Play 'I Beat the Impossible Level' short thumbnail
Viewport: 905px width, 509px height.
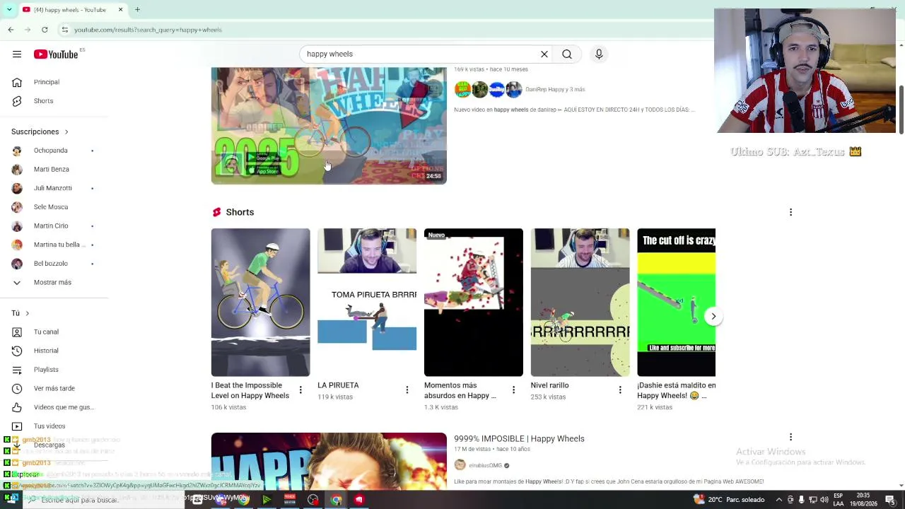(260, 303)
